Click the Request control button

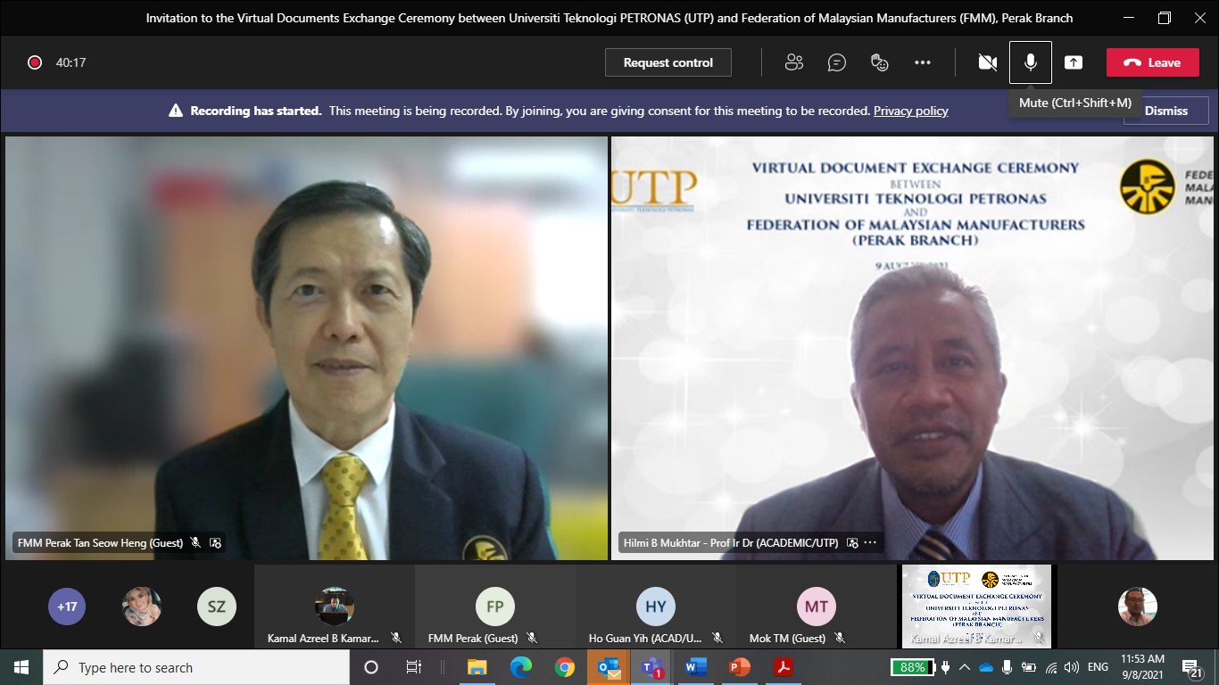(668, 62)
